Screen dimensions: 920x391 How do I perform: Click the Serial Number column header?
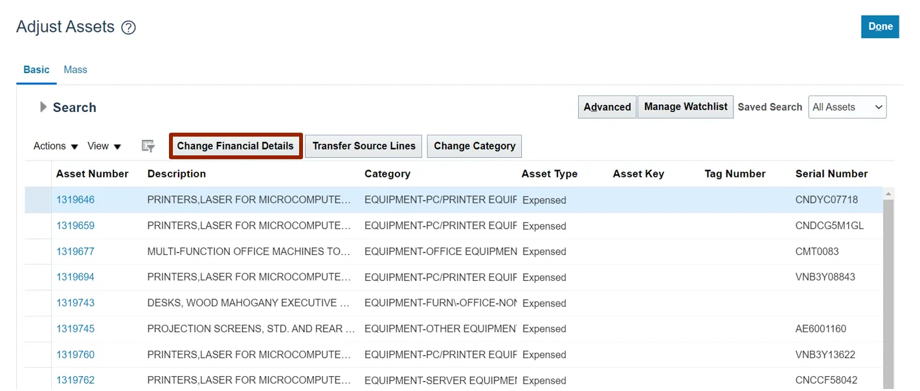point(831,174)
